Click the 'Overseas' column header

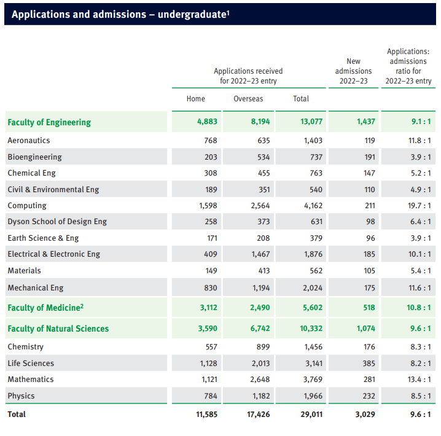(248, 99)
